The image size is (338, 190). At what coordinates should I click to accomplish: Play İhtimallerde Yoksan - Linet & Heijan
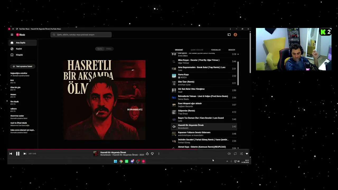204,98
